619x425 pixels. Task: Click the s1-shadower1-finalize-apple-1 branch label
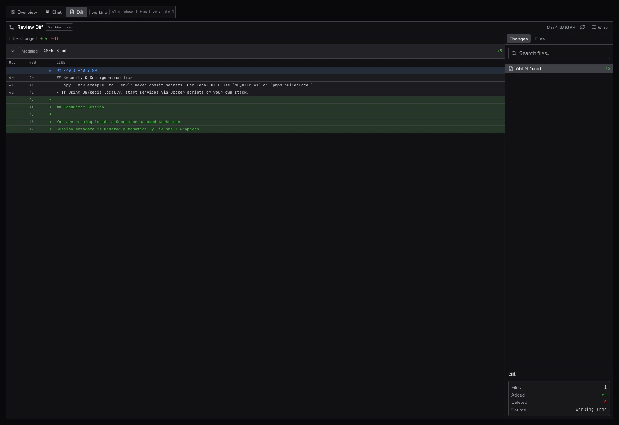point(143,12)
